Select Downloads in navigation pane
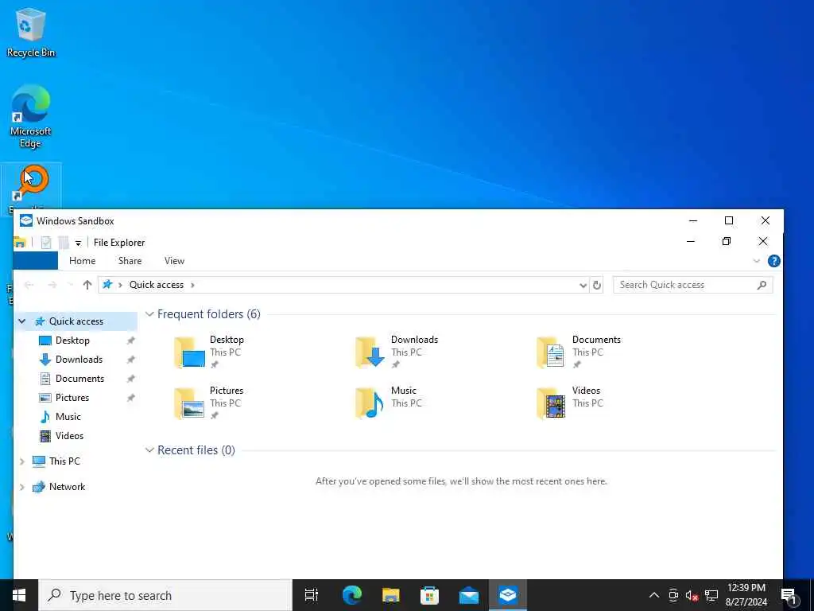814x611 pixels. [79, 360]
